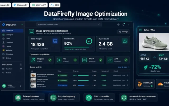
Task: Click the Optimized percent circle check icon
Action: (89, 41)
